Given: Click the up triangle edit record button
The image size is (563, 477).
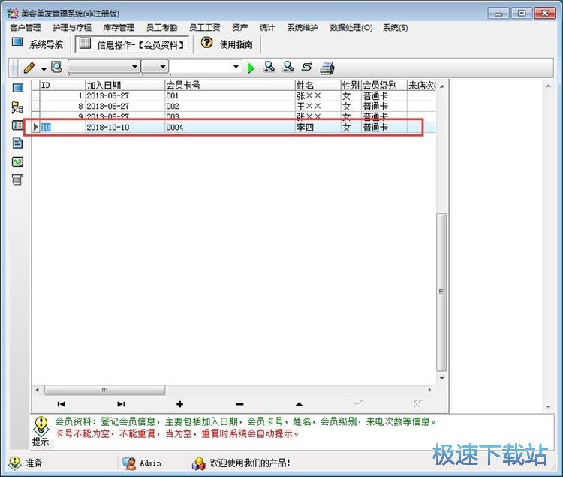Looking at the screenshot, I should click(299, 404).
